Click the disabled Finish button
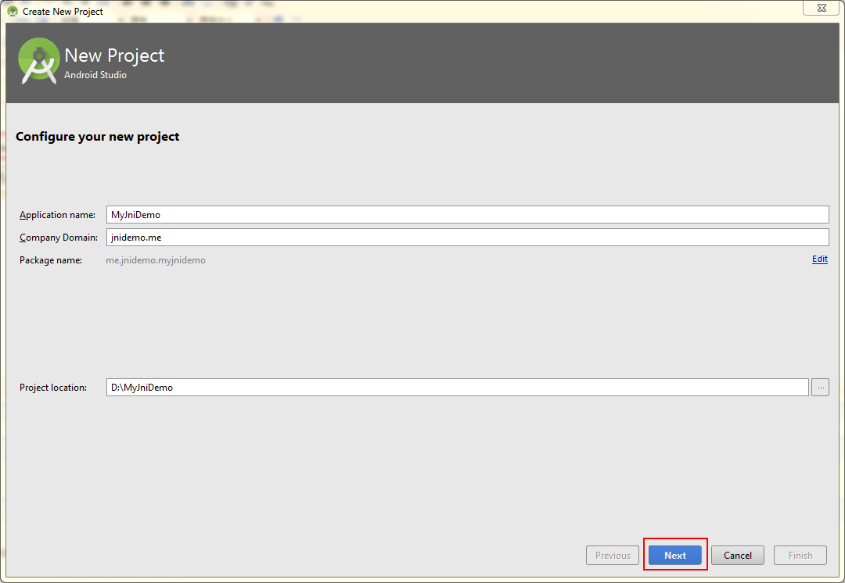 pos(800,555)
